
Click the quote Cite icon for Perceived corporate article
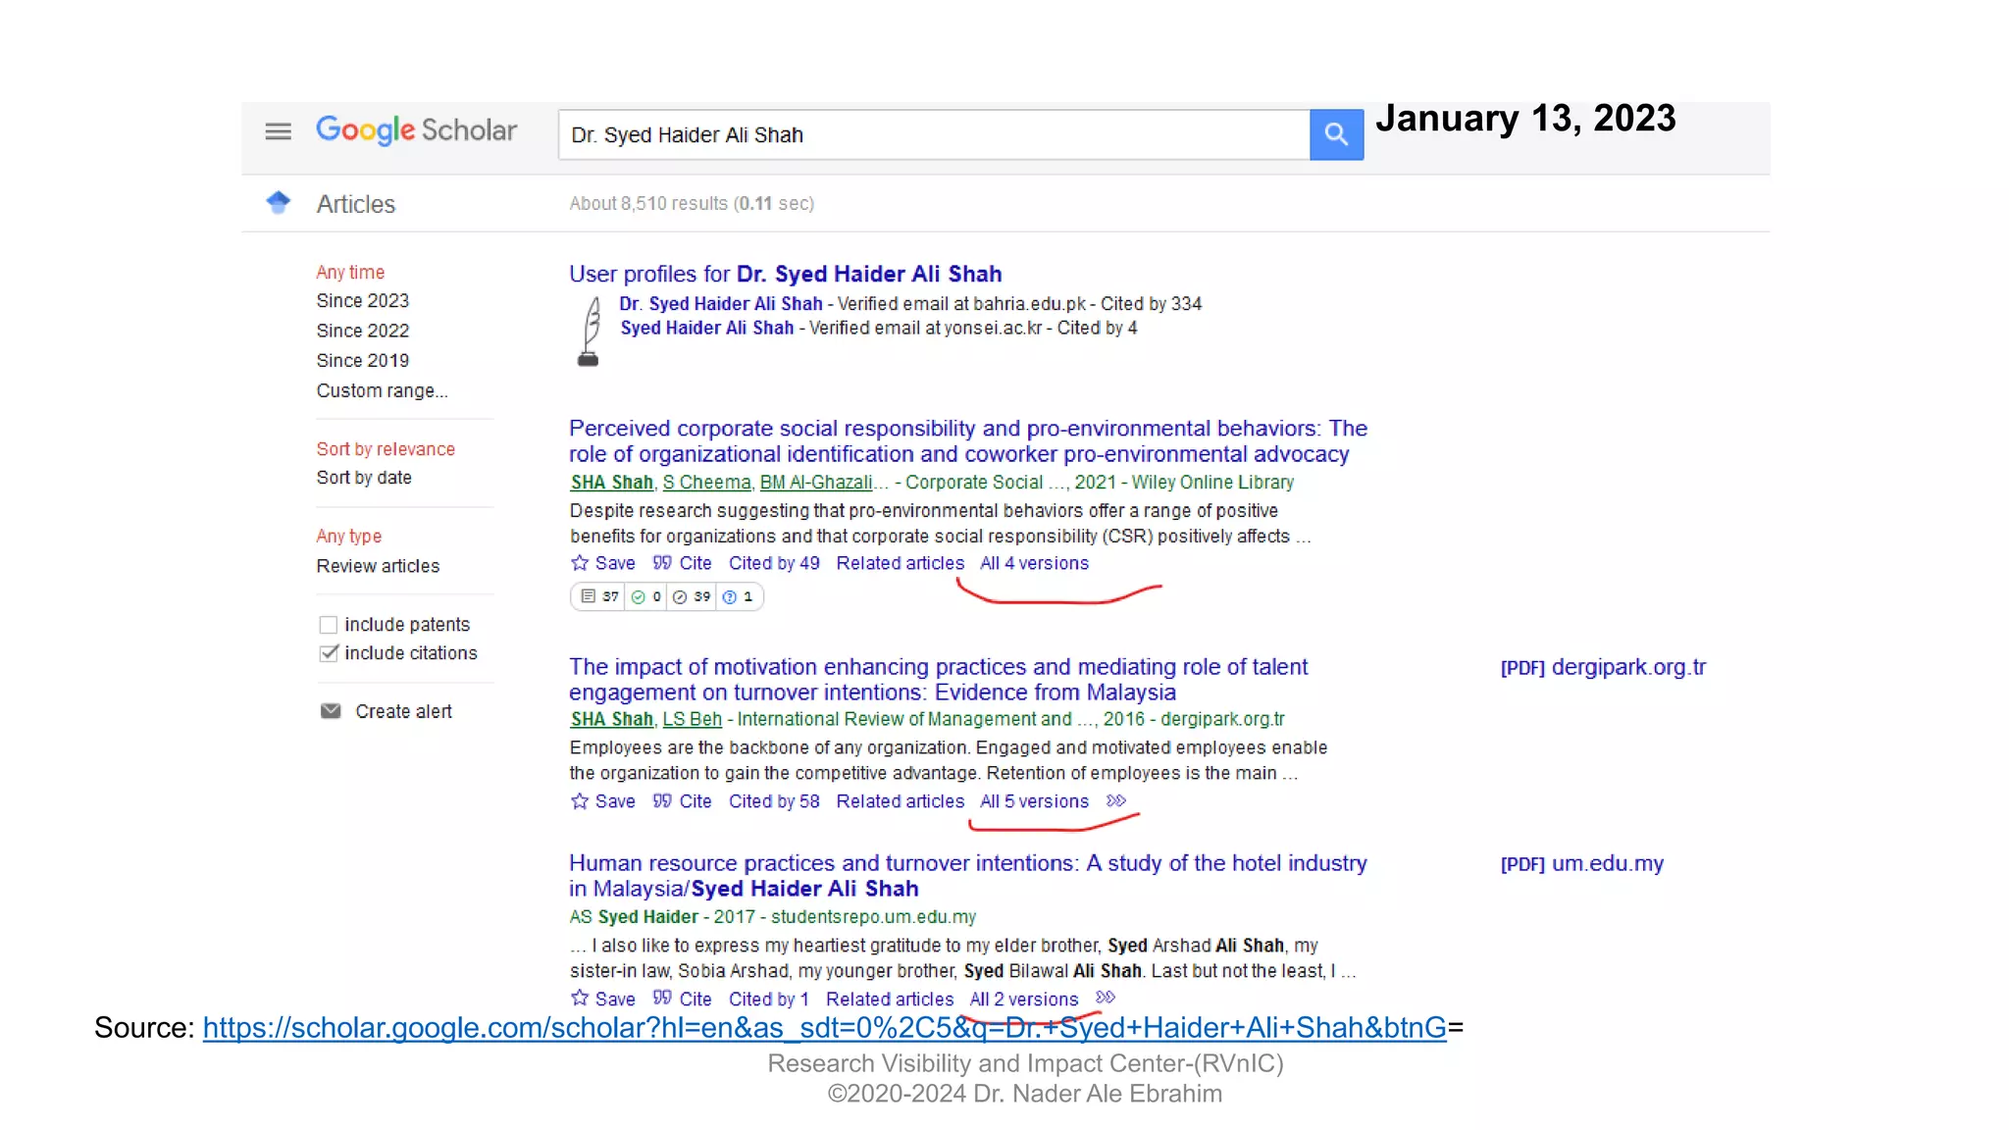pyautogui.click(x=662, y=563)
